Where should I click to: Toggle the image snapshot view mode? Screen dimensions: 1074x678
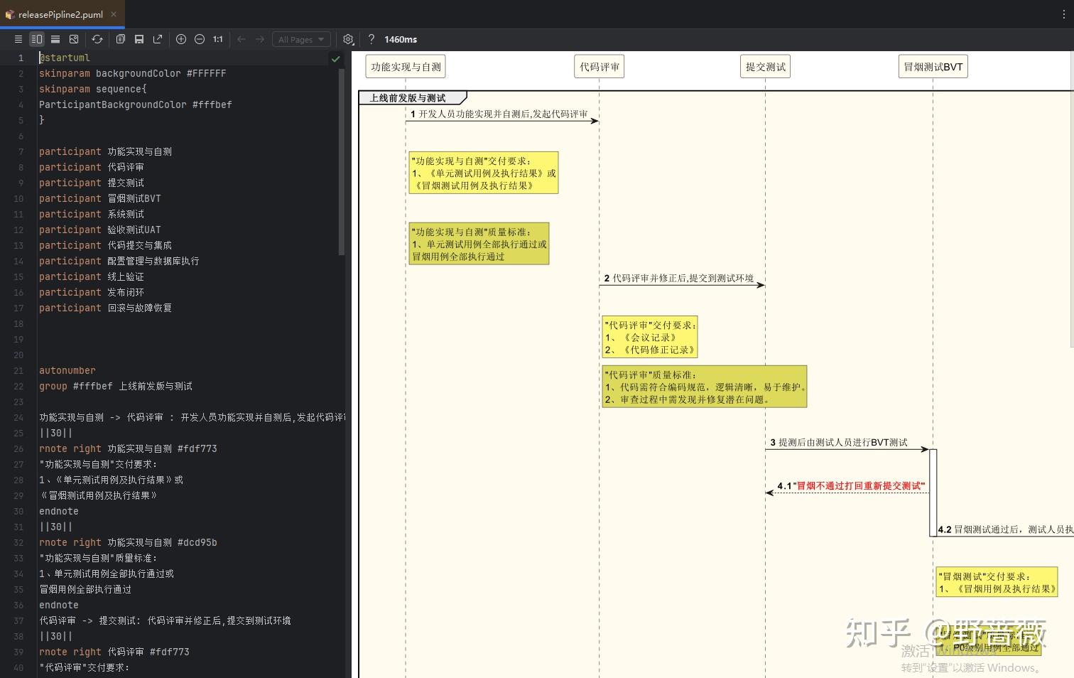(74, 39)
